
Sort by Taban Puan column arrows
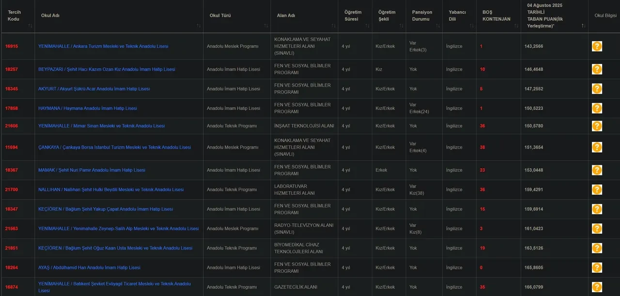point(583,25)
